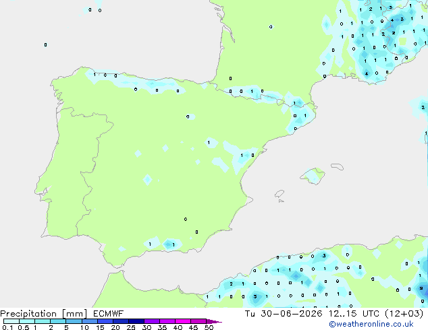Click the legend value "50"
The width and height of the screenshot is (428, 330).
click(x=209, y=327)
